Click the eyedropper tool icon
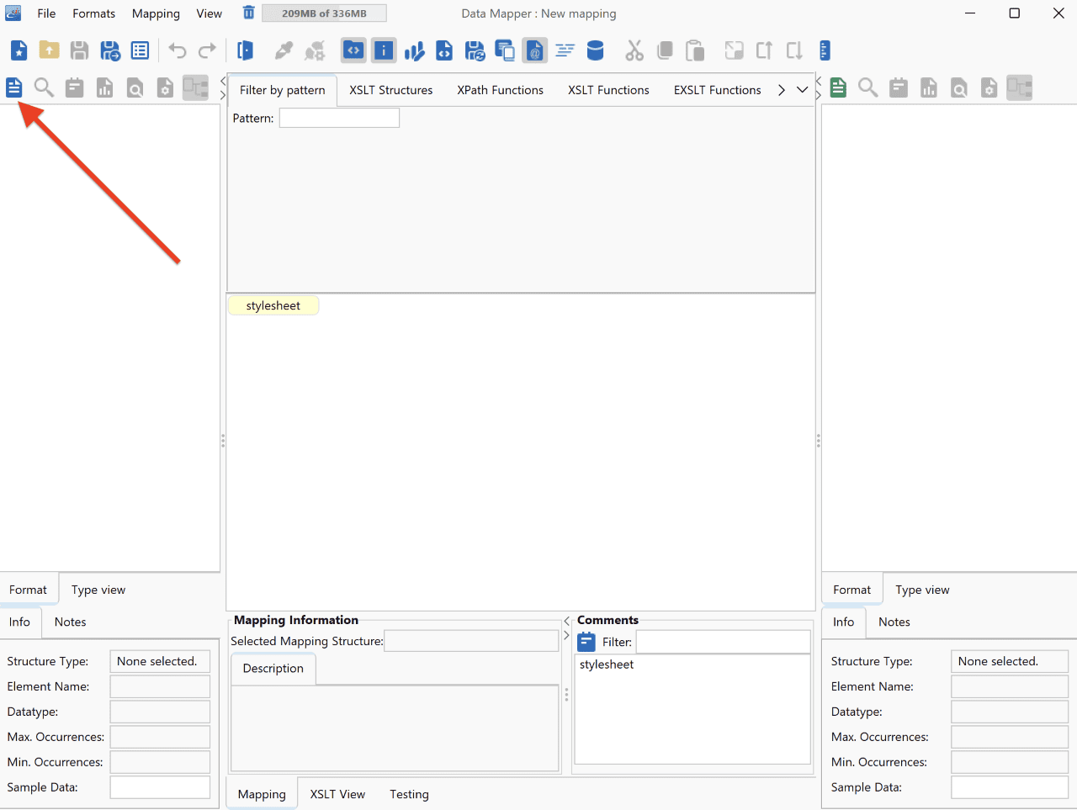 284,50
